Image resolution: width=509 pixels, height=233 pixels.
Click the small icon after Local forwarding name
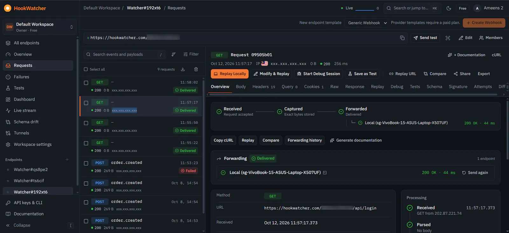325,173
